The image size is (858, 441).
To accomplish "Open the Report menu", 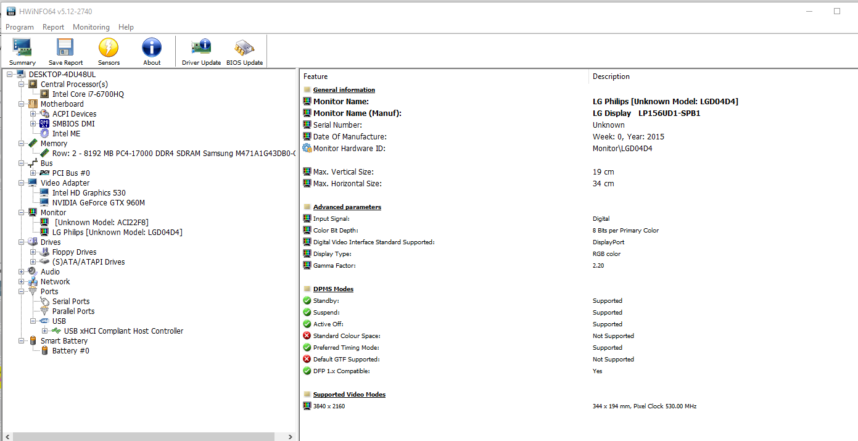I will [x=53, y=27].
